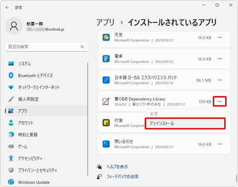
Task: Click アプリ in the breadcrumb
Action: [x=105, y=22]
